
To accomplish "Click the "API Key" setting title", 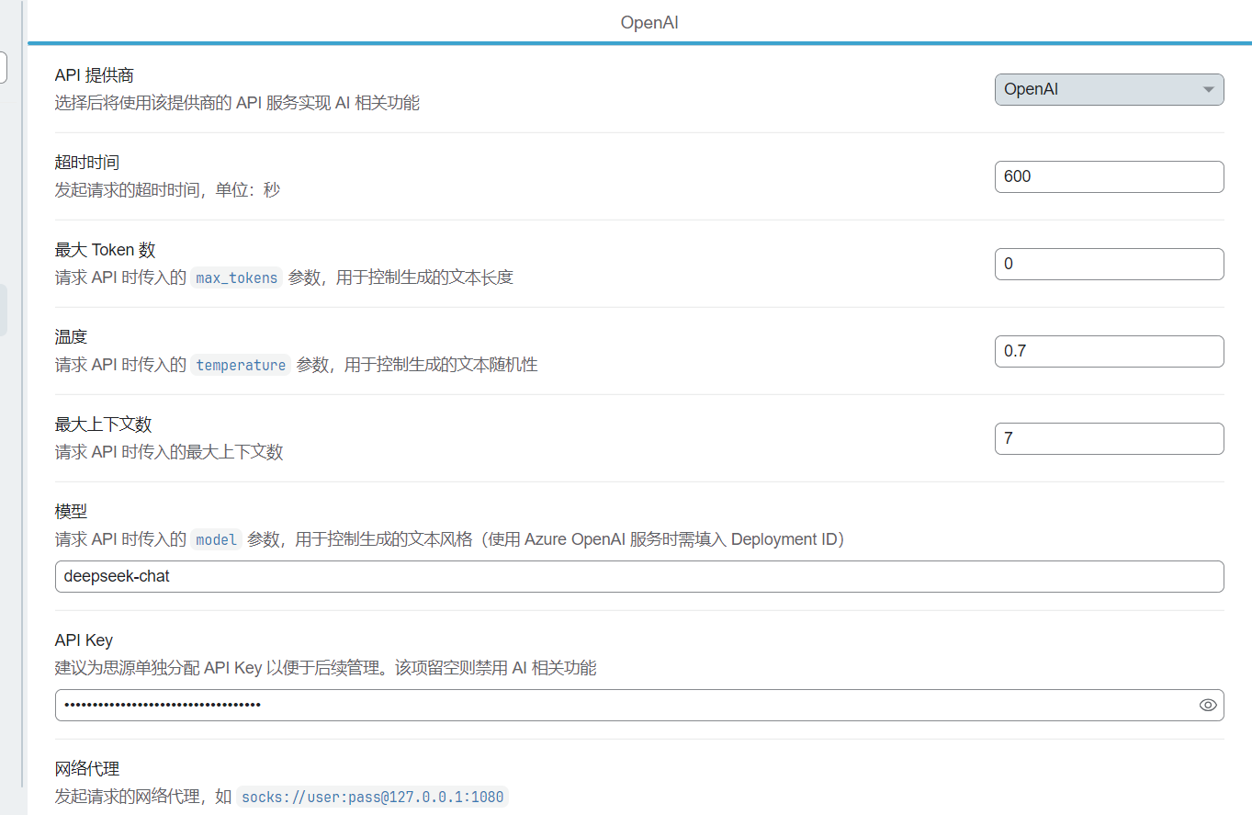I will click(x=85, y=640).
